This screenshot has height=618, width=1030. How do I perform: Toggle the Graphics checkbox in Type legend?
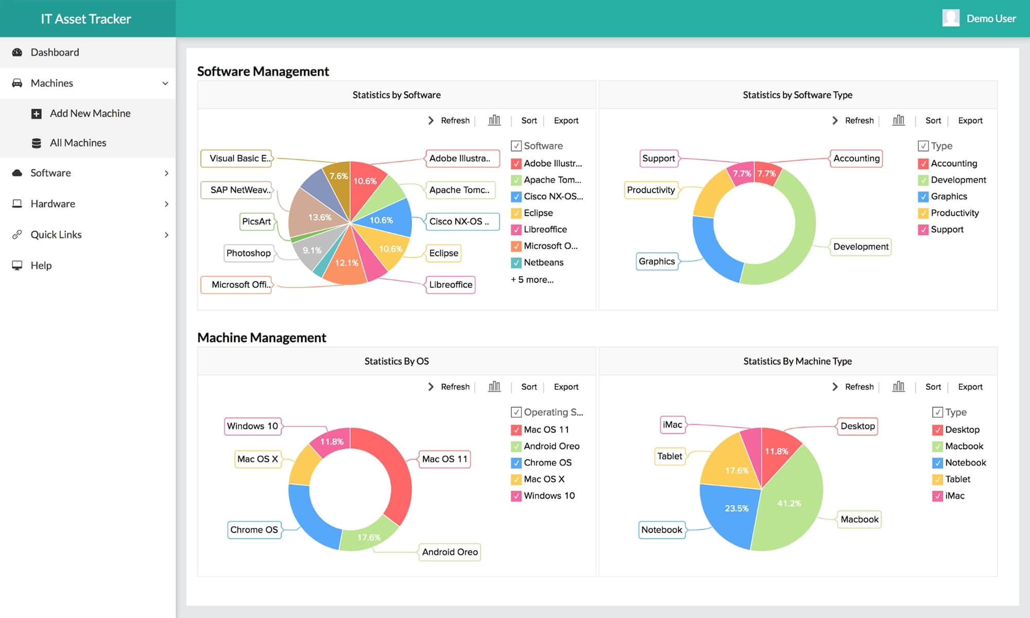(x=923, y=197)
